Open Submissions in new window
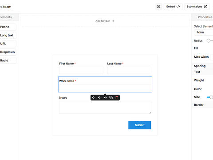The height and width of the screenshot is (160, 213). pos(197,7)
